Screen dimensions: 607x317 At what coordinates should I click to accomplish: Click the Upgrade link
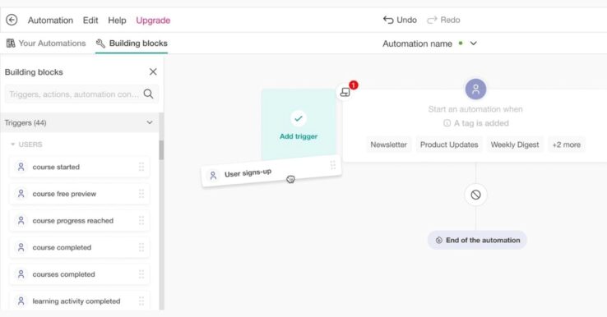click(153, 20)
